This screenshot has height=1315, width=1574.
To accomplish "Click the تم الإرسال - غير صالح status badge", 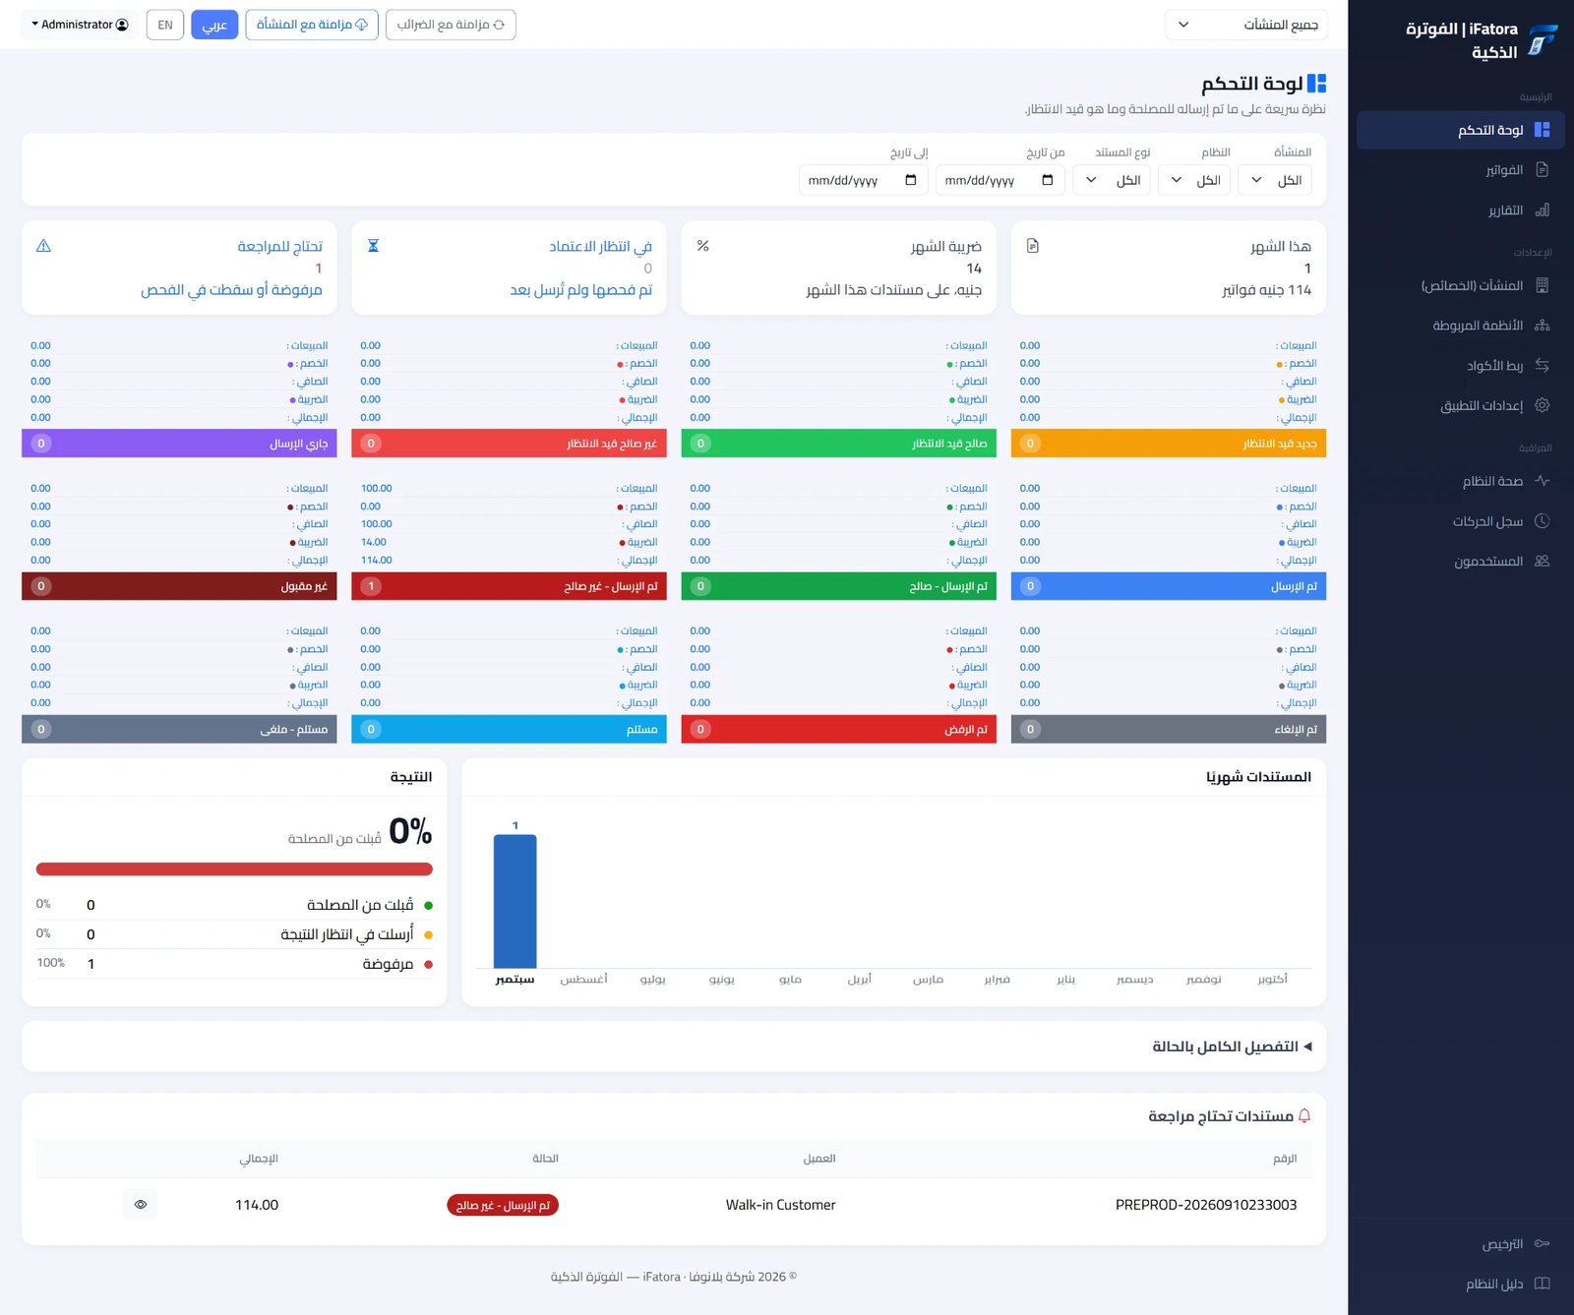I will pos(503,1206).
